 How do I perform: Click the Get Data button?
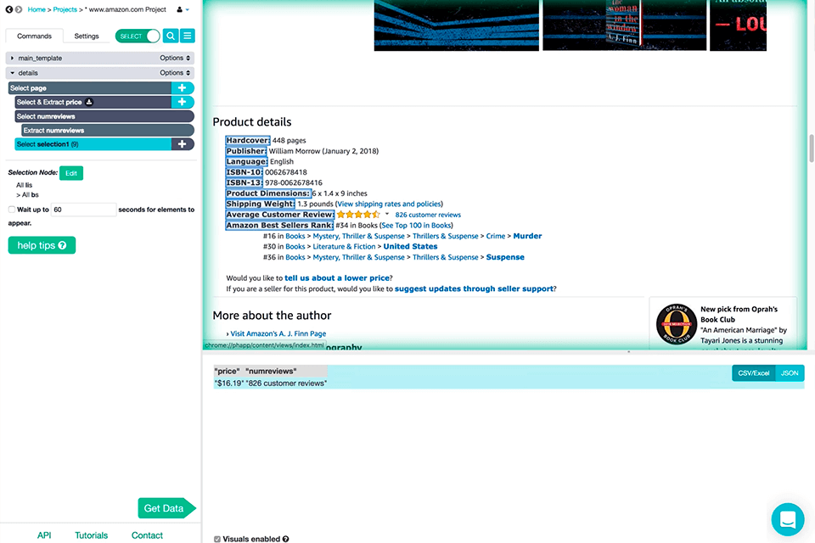166,508
